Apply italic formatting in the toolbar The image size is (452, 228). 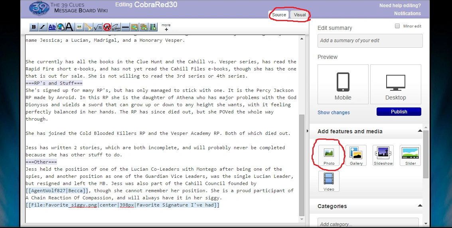42,27
